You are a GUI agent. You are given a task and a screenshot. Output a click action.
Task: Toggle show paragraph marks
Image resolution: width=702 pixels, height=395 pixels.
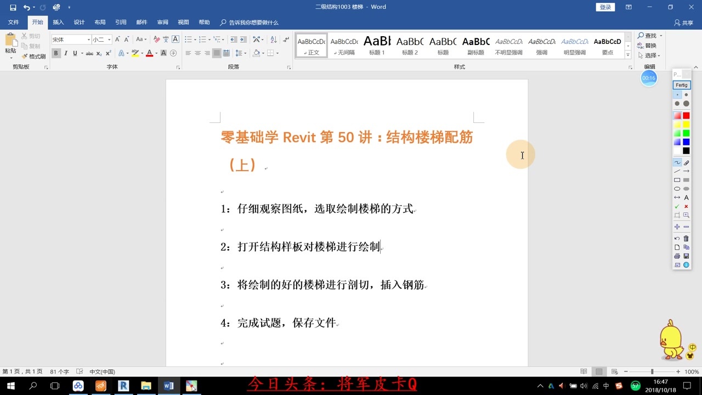(x=286, y=39)
